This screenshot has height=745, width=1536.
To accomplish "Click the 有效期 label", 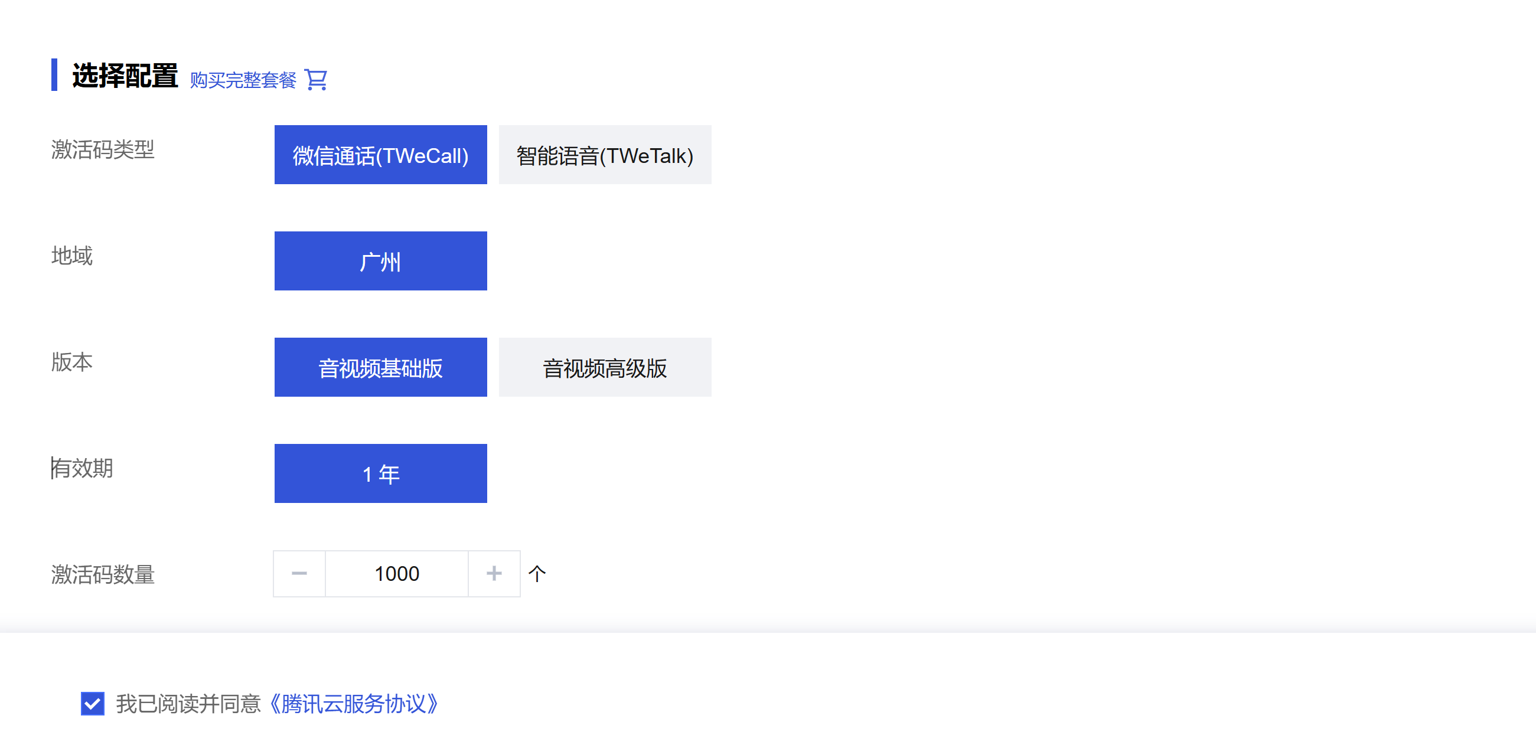I will click(x=82, y=468).
